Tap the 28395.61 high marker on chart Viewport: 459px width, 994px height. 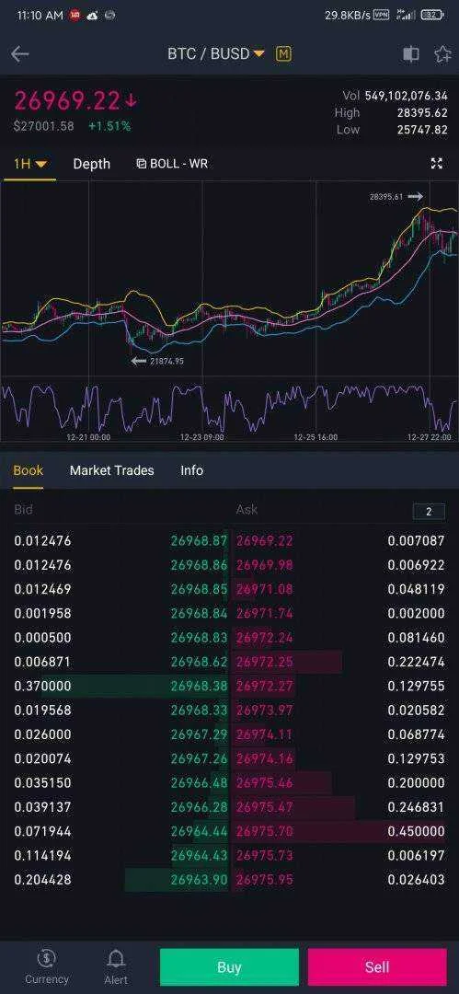pyautogui.click(x=396, y=197)
